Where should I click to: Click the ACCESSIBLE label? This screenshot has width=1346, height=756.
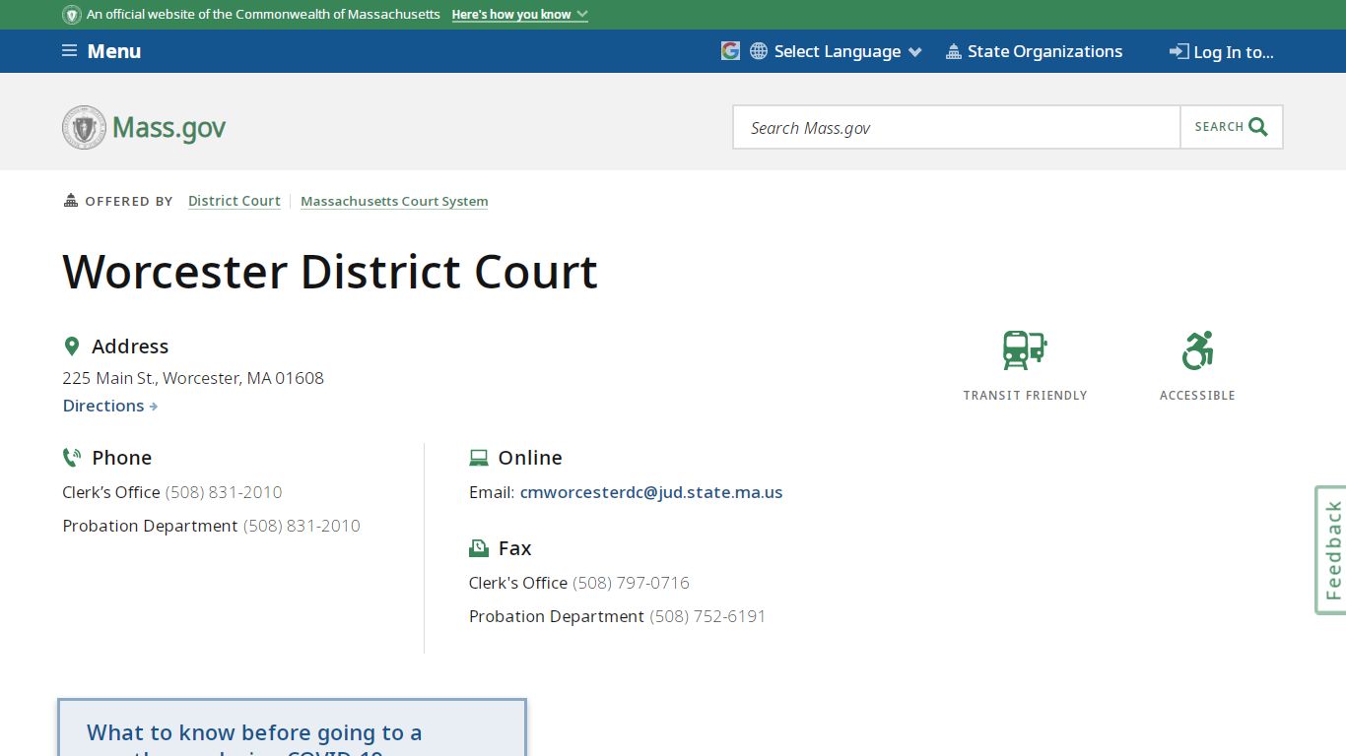click(x=1197, y=395)
